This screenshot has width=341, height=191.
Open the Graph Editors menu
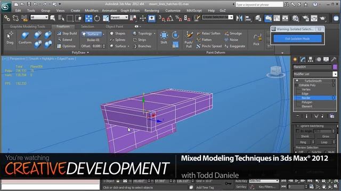point(130,11)
